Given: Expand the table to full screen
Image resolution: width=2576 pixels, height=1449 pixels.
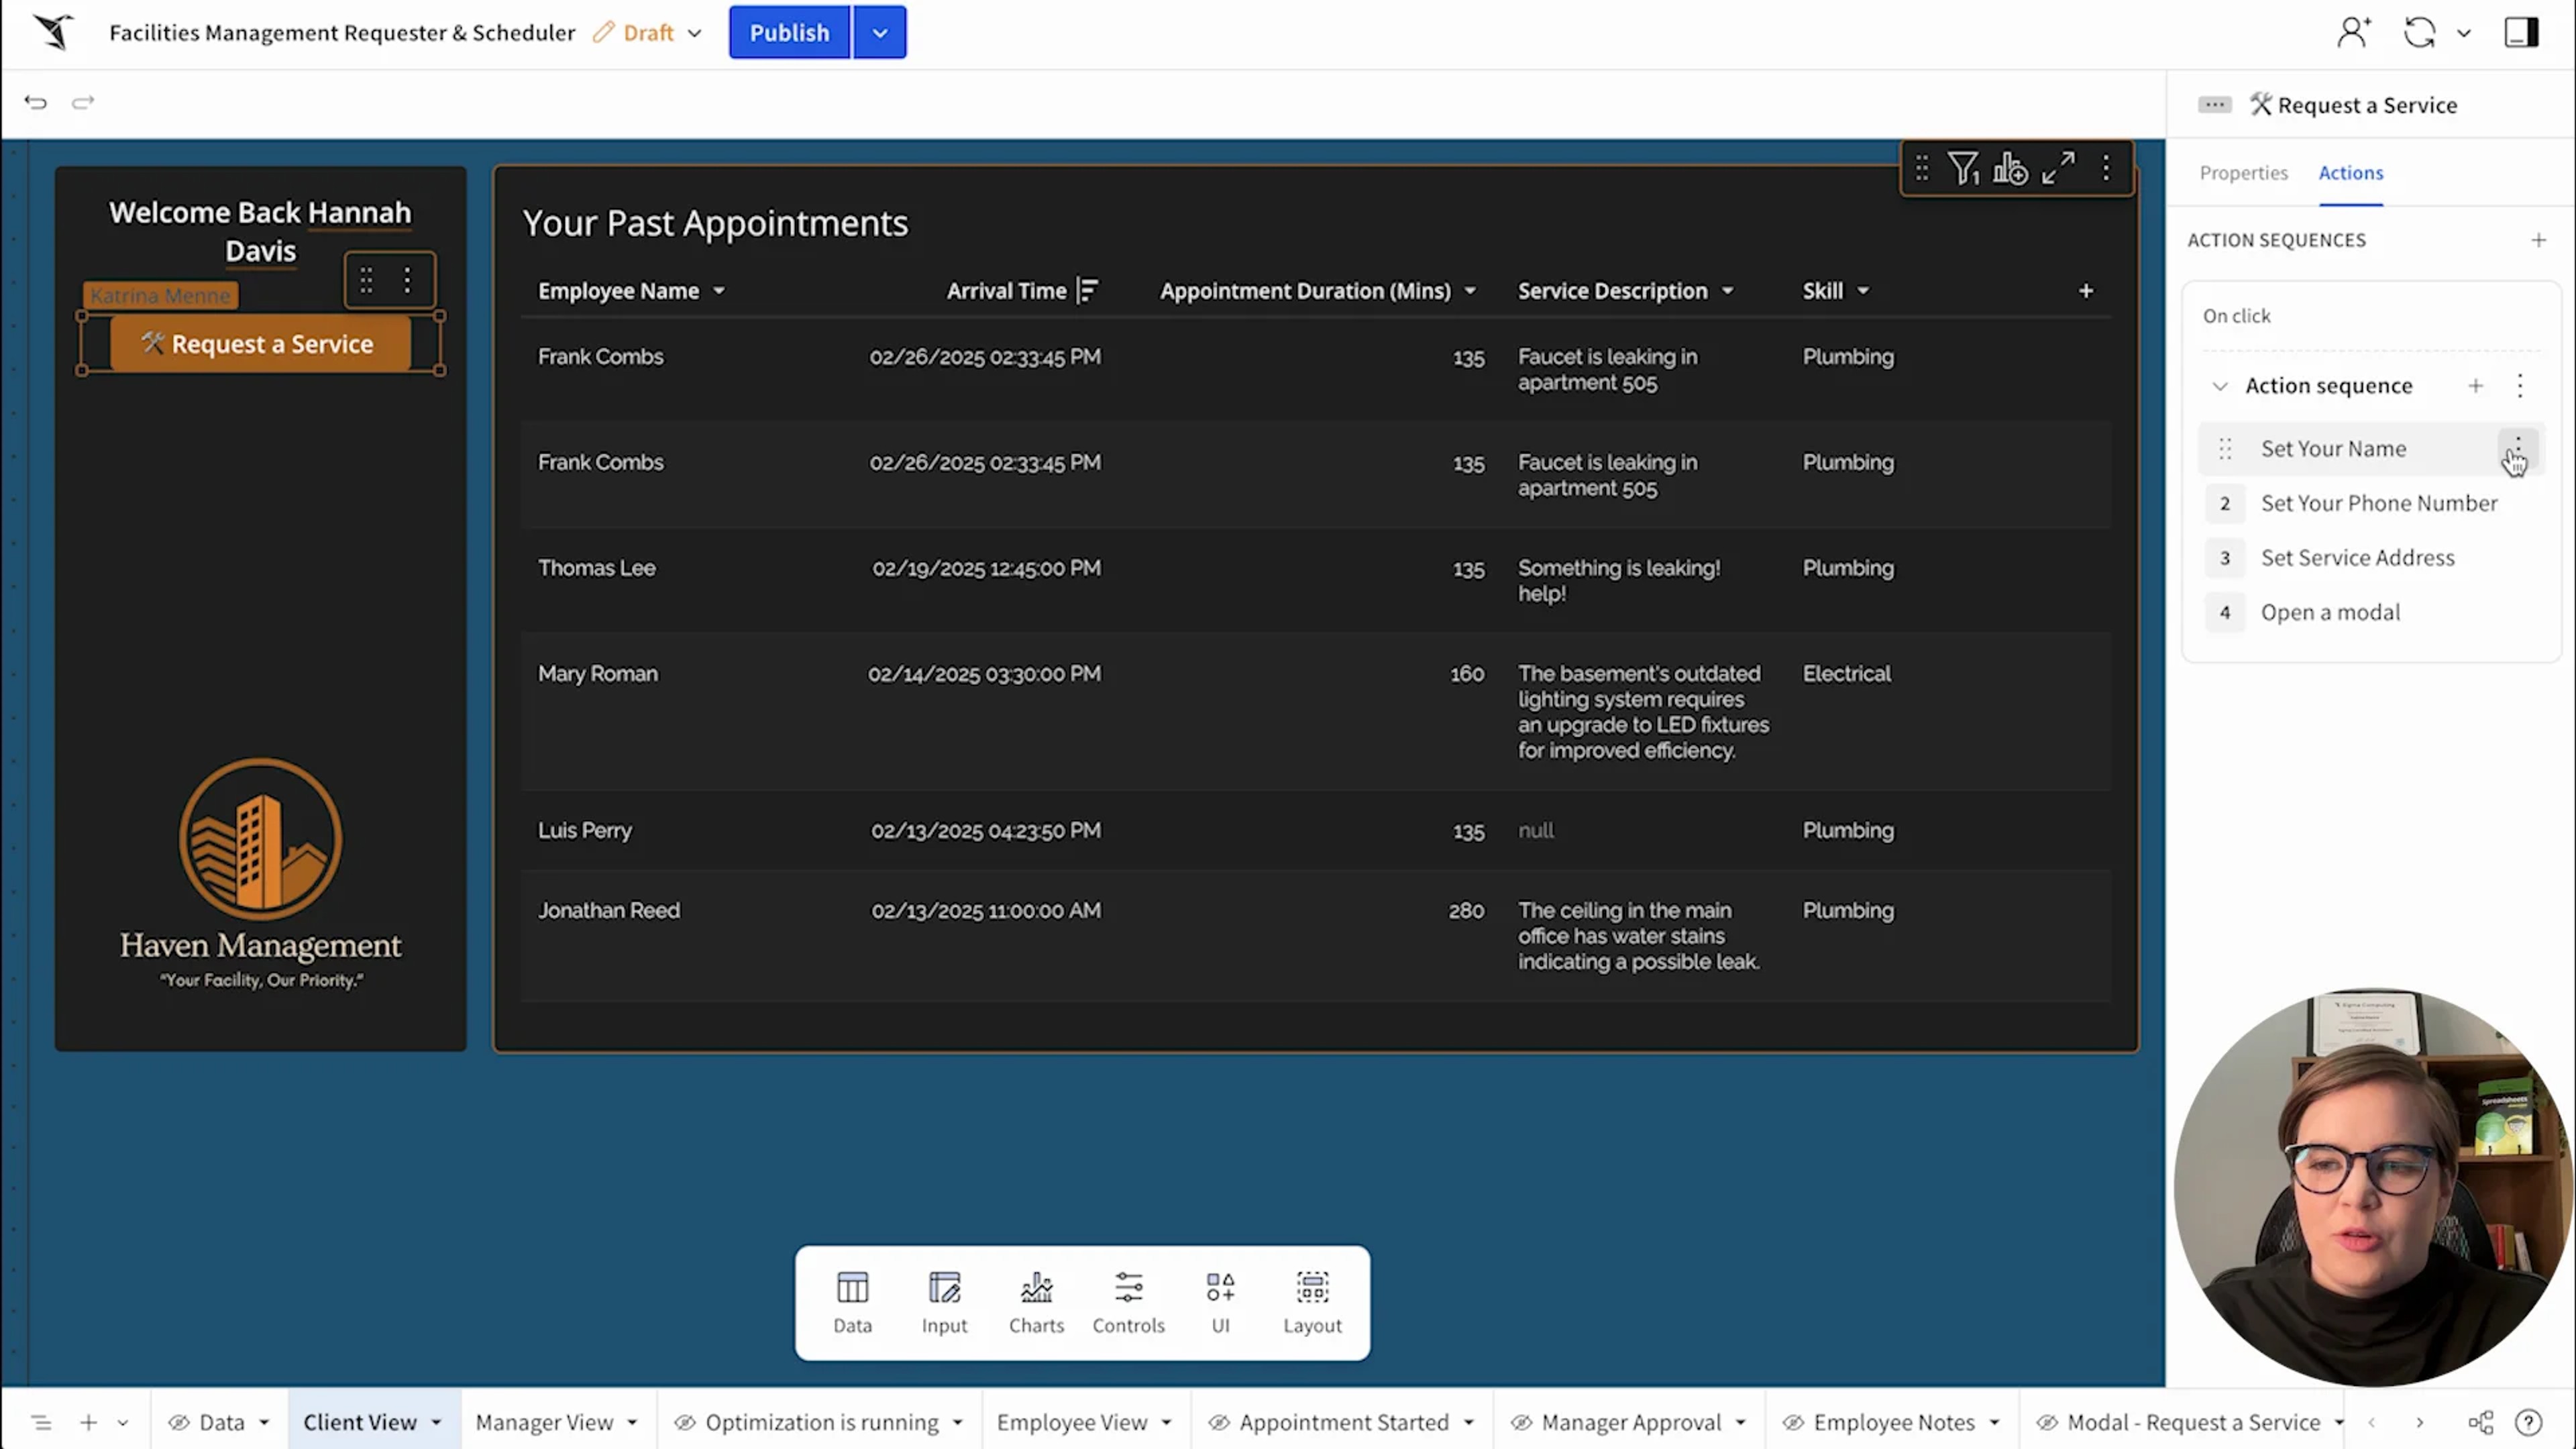Looking at the screenshot, I should pos(2058,168).
